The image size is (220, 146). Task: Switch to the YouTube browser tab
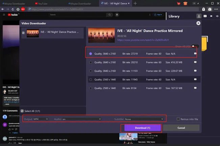click(x=43, y=3)
